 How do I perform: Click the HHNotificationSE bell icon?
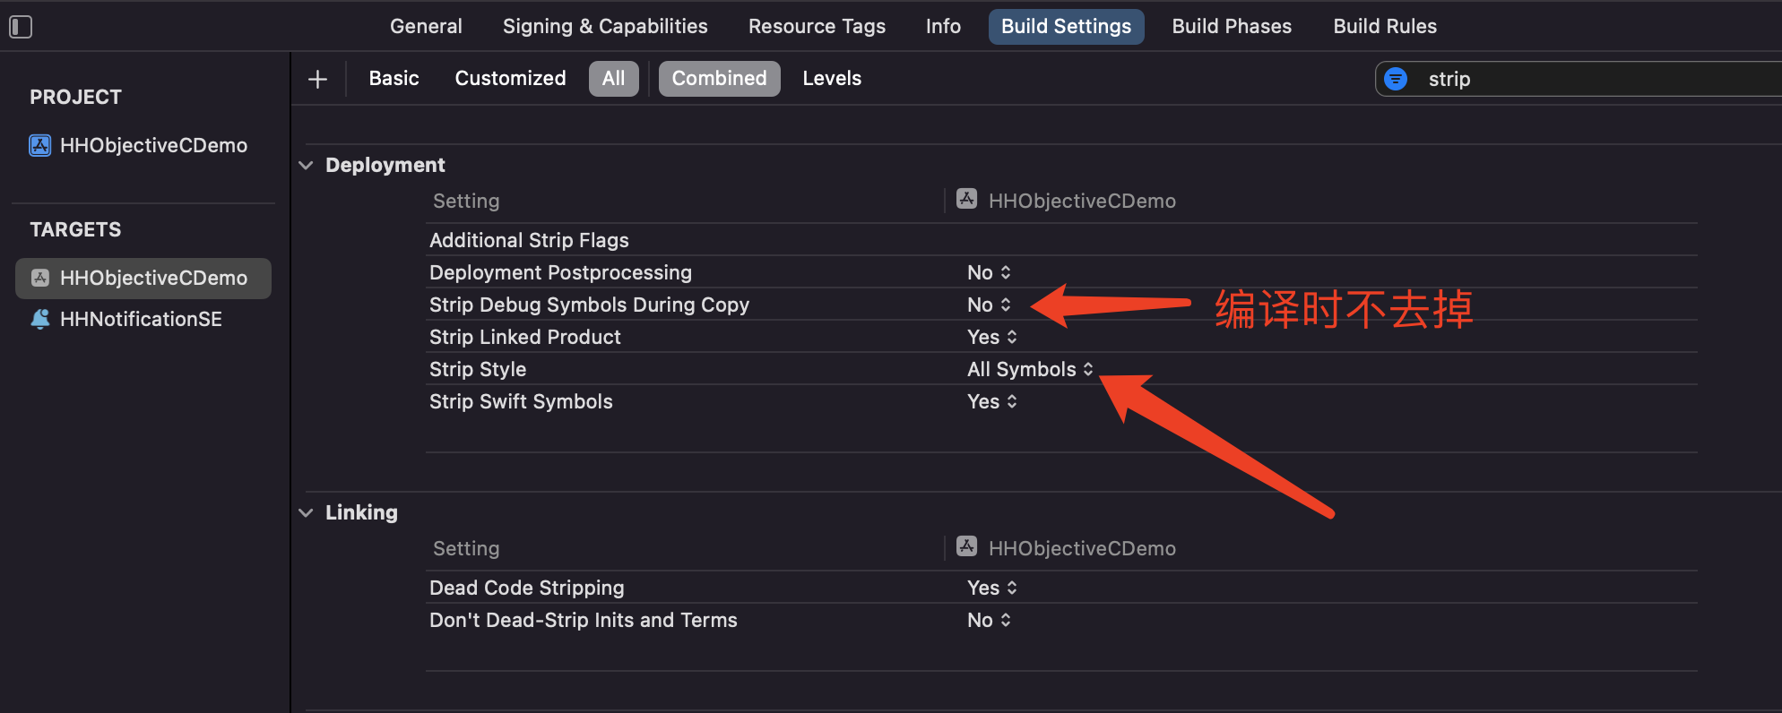pyautogui.click(x=40, y=319)
